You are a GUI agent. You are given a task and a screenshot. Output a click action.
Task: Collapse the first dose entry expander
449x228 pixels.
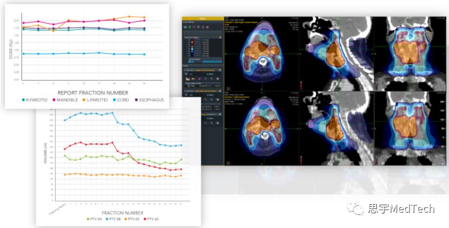point(220,70)
